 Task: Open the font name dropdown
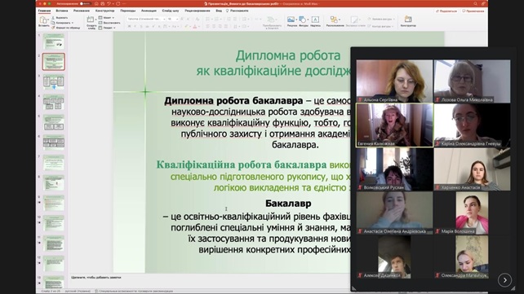(146, 19)
